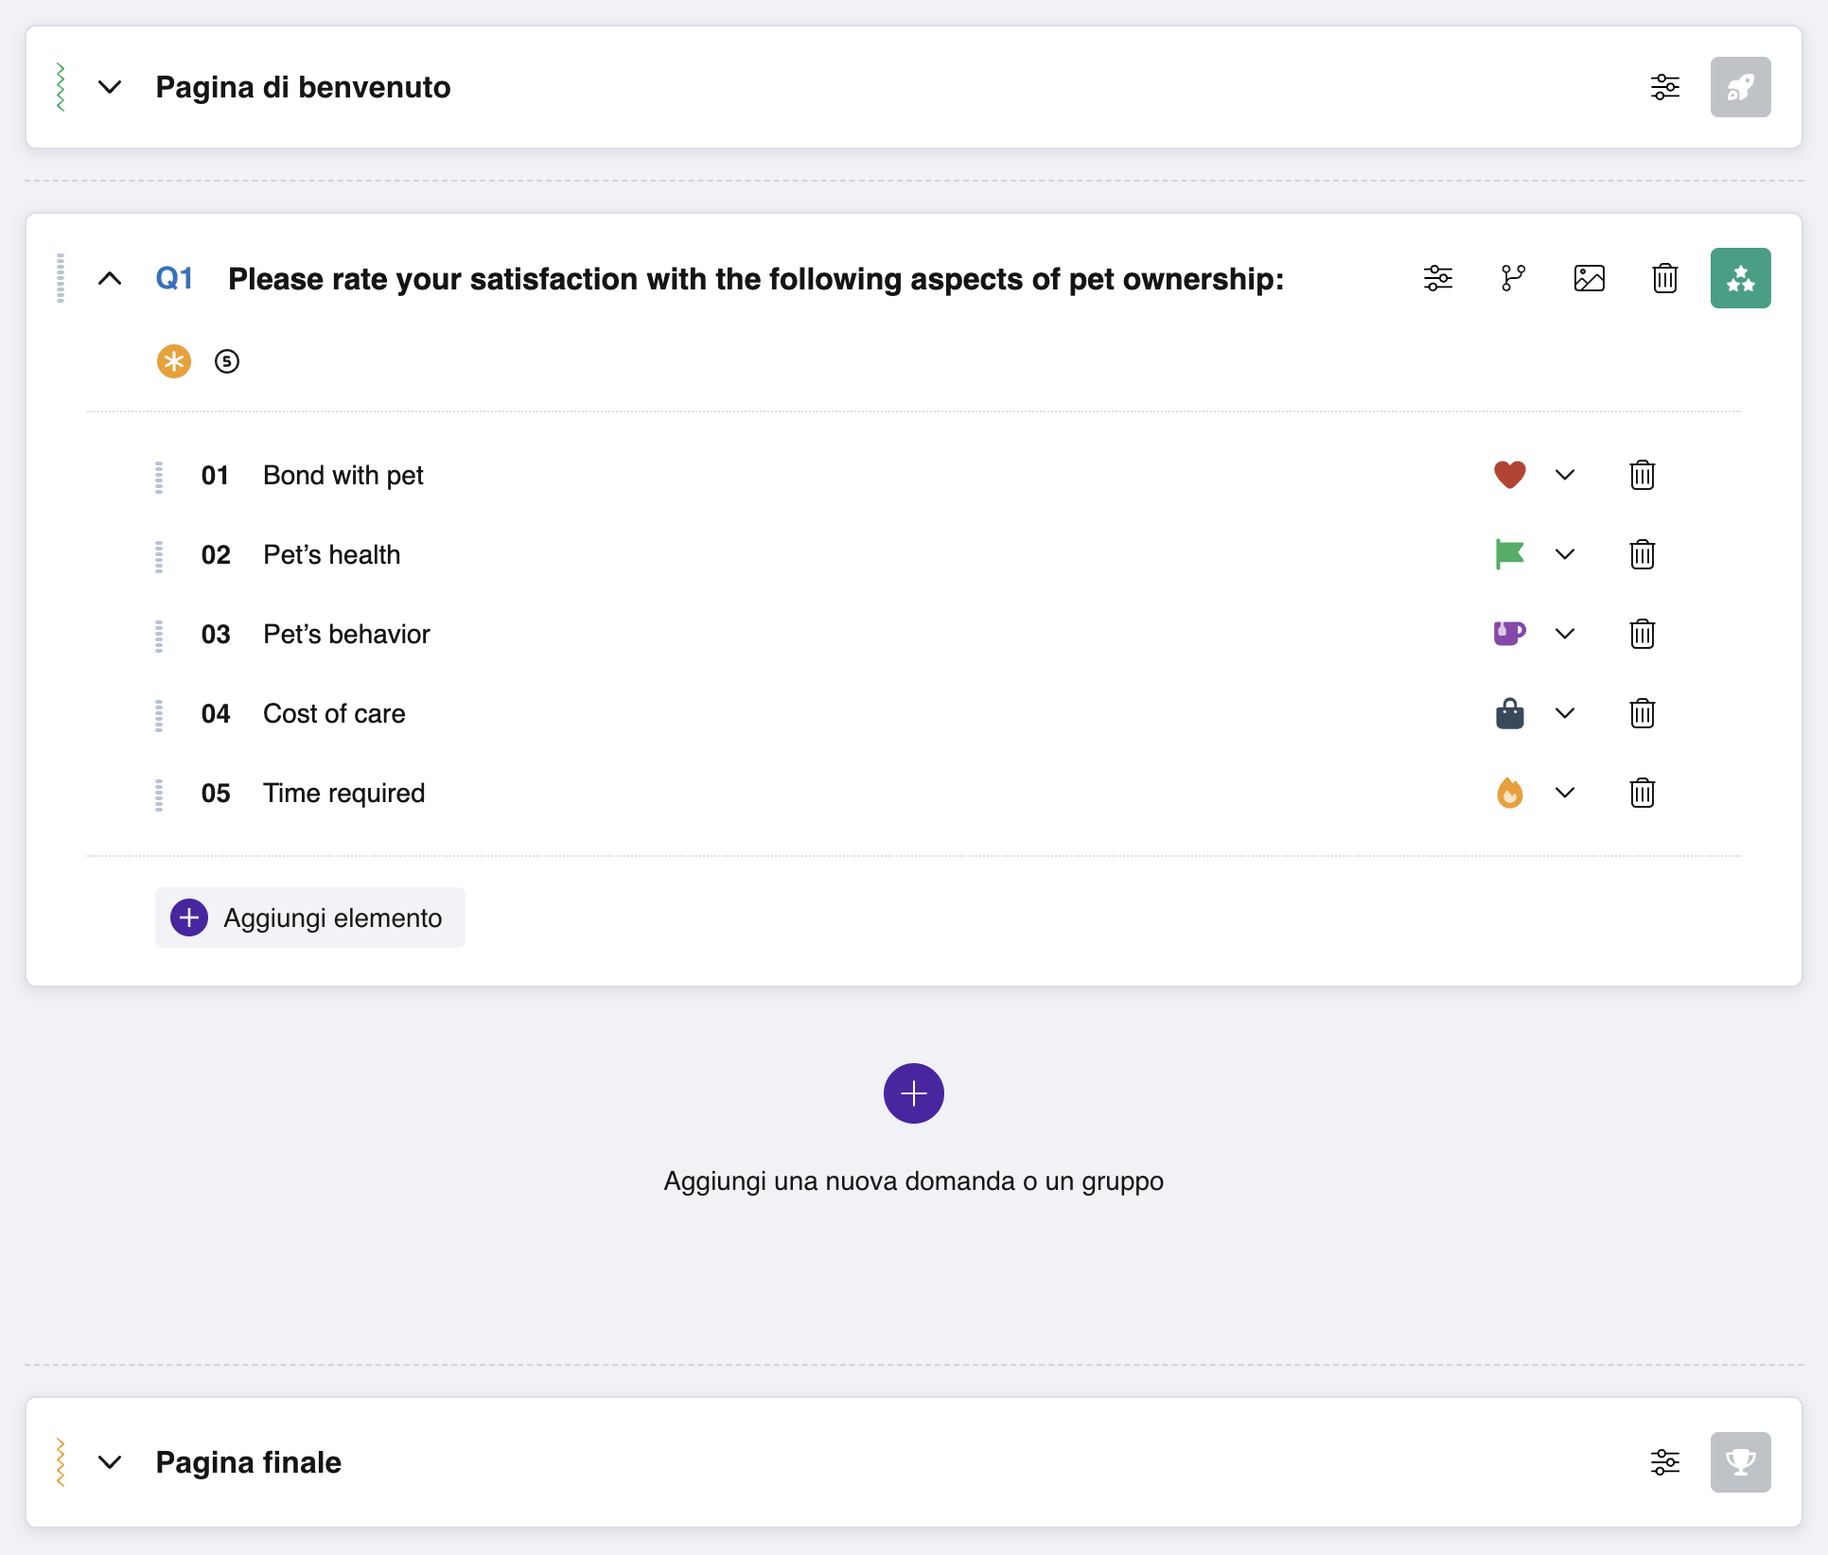
Task: Delete the Cost of care item
Action: coord(1642,713)
